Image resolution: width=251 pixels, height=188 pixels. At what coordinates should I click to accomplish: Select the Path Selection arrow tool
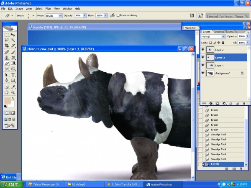point(7,75)
